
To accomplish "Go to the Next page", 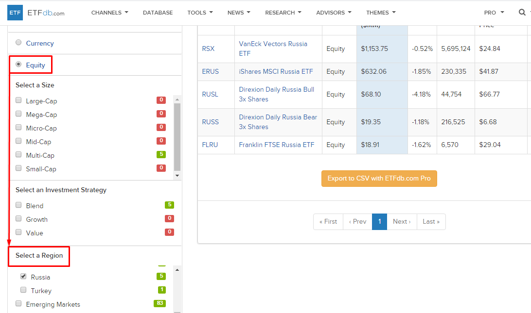I will click(402, 222).
